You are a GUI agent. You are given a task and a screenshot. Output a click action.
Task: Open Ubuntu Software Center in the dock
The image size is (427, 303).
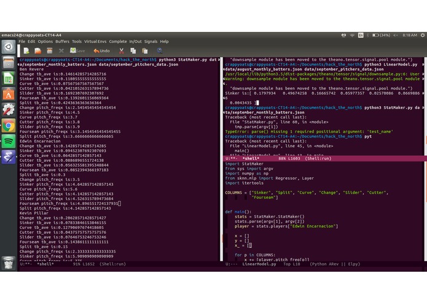click(9, 94)
